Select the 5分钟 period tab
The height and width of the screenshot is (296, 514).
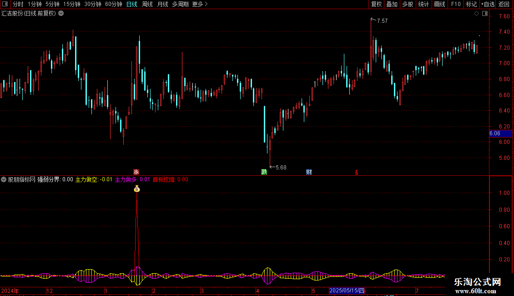pos(52,4)
